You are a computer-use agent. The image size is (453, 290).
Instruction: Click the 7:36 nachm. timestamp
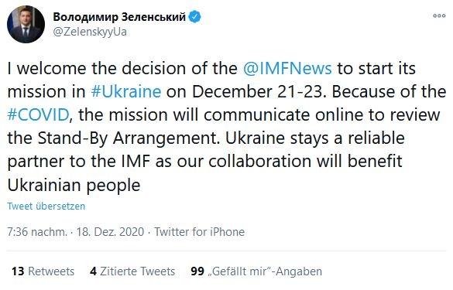click(x=37, y=232)
